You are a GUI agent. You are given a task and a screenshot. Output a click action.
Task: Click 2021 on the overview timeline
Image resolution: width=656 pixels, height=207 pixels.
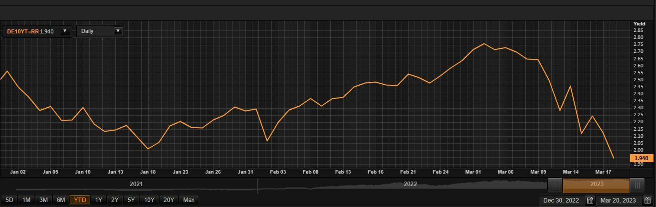pos(136,184)
